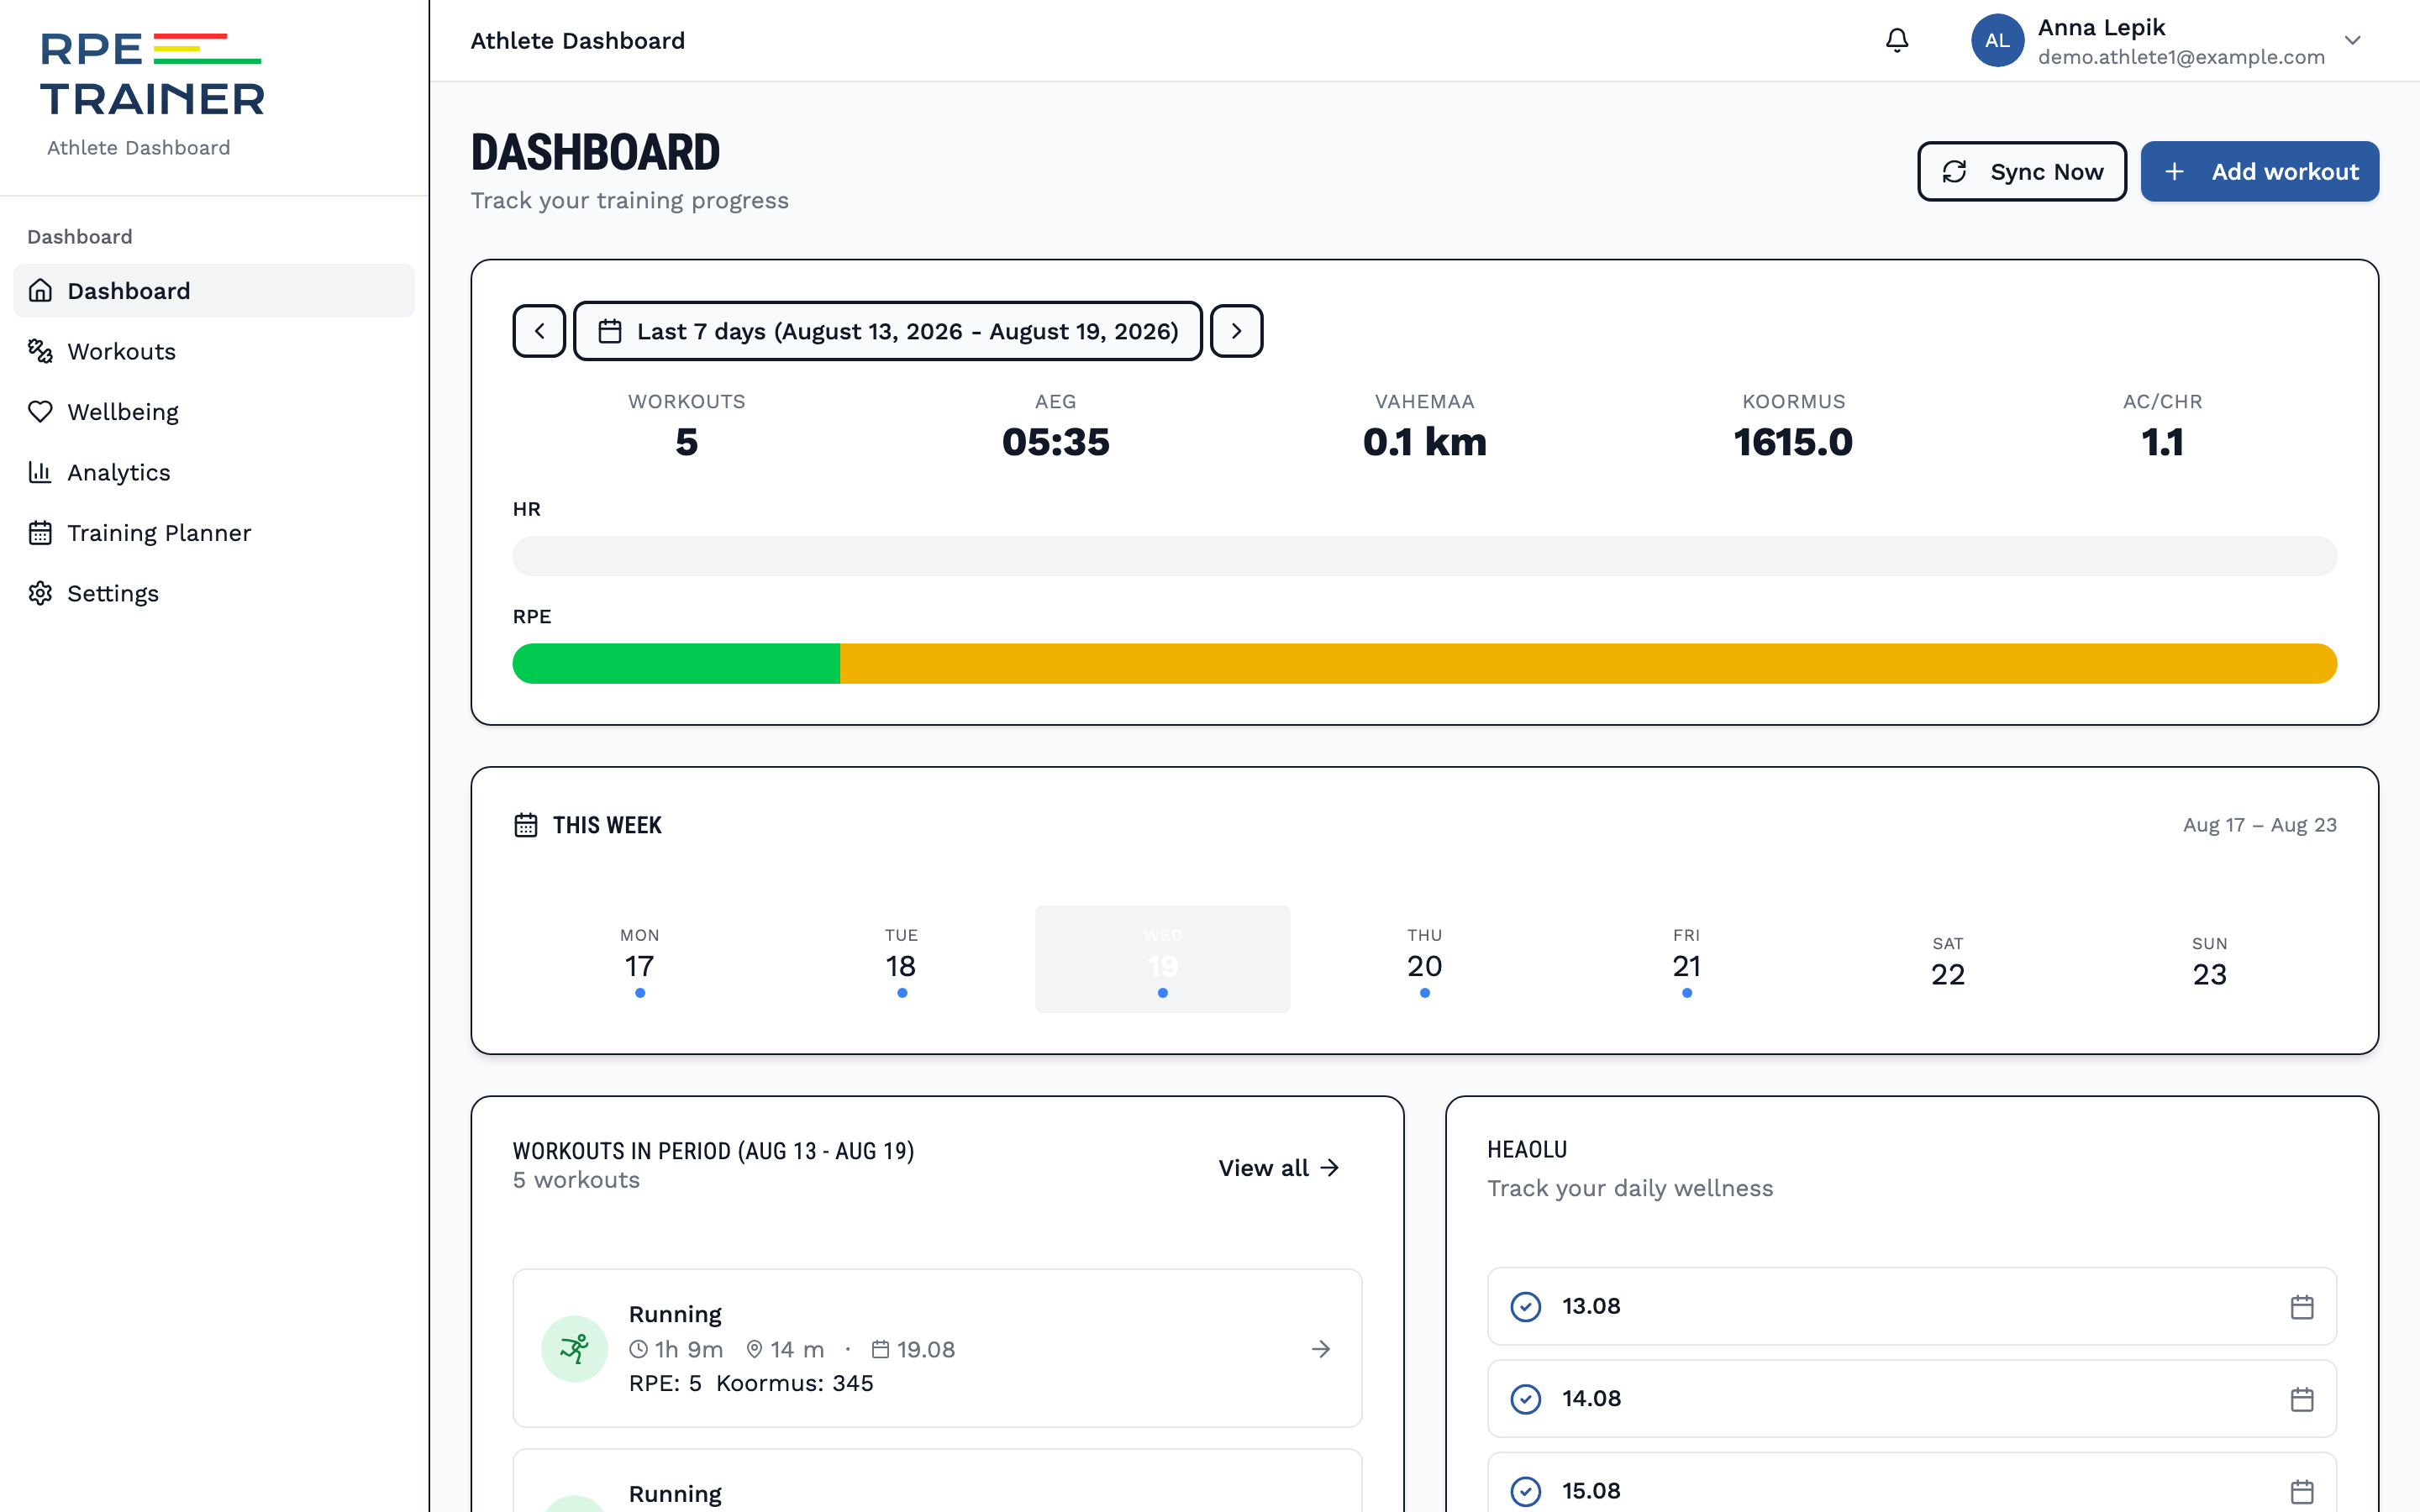This screenshot has width=2420, height=1512.
Task: Open the 19.08 Running workout arrow
Action: point(1321,1349)
